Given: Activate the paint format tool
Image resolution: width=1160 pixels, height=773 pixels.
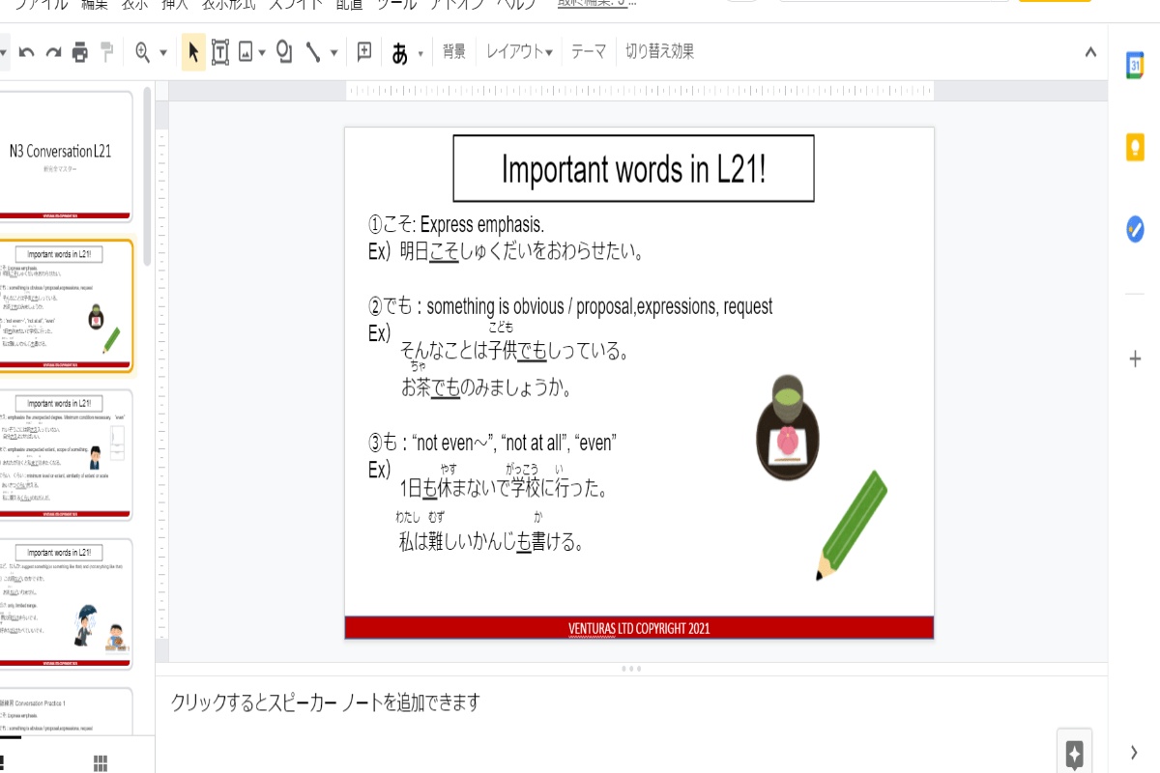Looking at the screenshot, I should pos(107,52).
